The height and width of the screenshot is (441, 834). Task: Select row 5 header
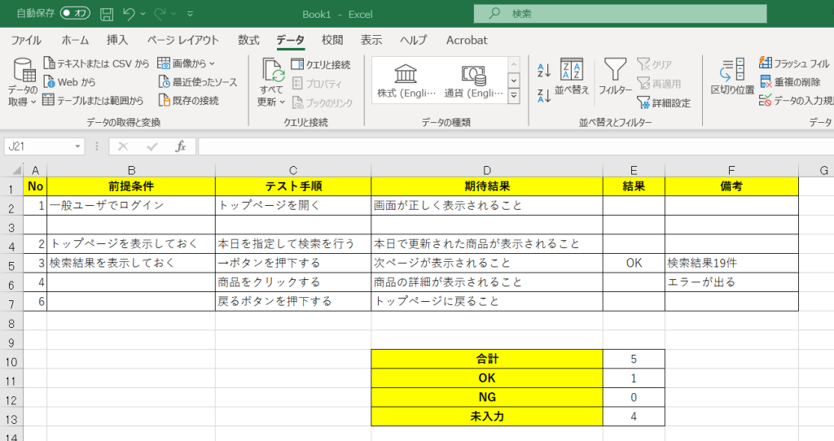pos(11,264)
